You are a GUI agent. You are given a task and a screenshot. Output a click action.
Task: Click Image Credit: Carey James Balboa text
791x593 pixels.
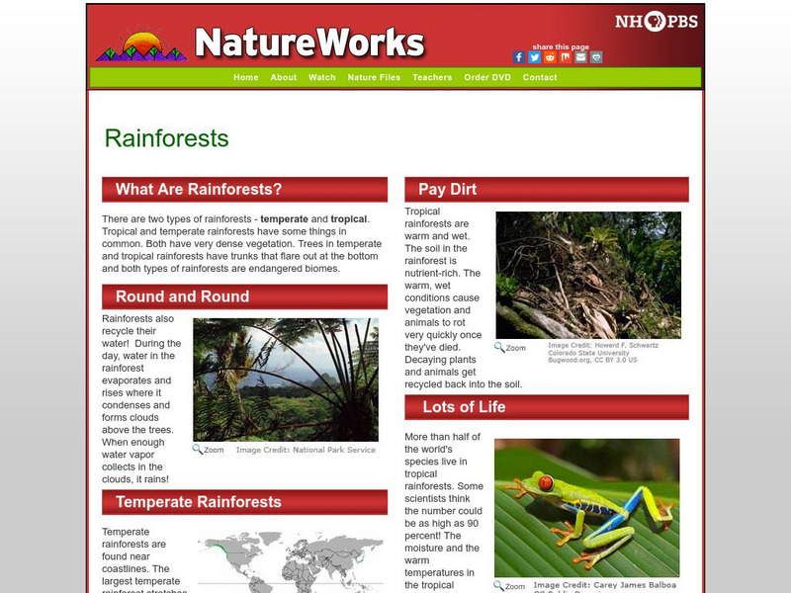pyautogui.click(x=605, y=585)
